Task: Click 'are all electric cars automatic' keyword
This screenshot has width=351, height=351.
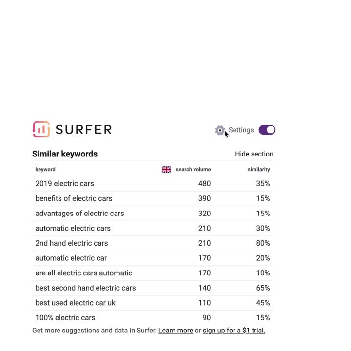Action: click(84, 273)
